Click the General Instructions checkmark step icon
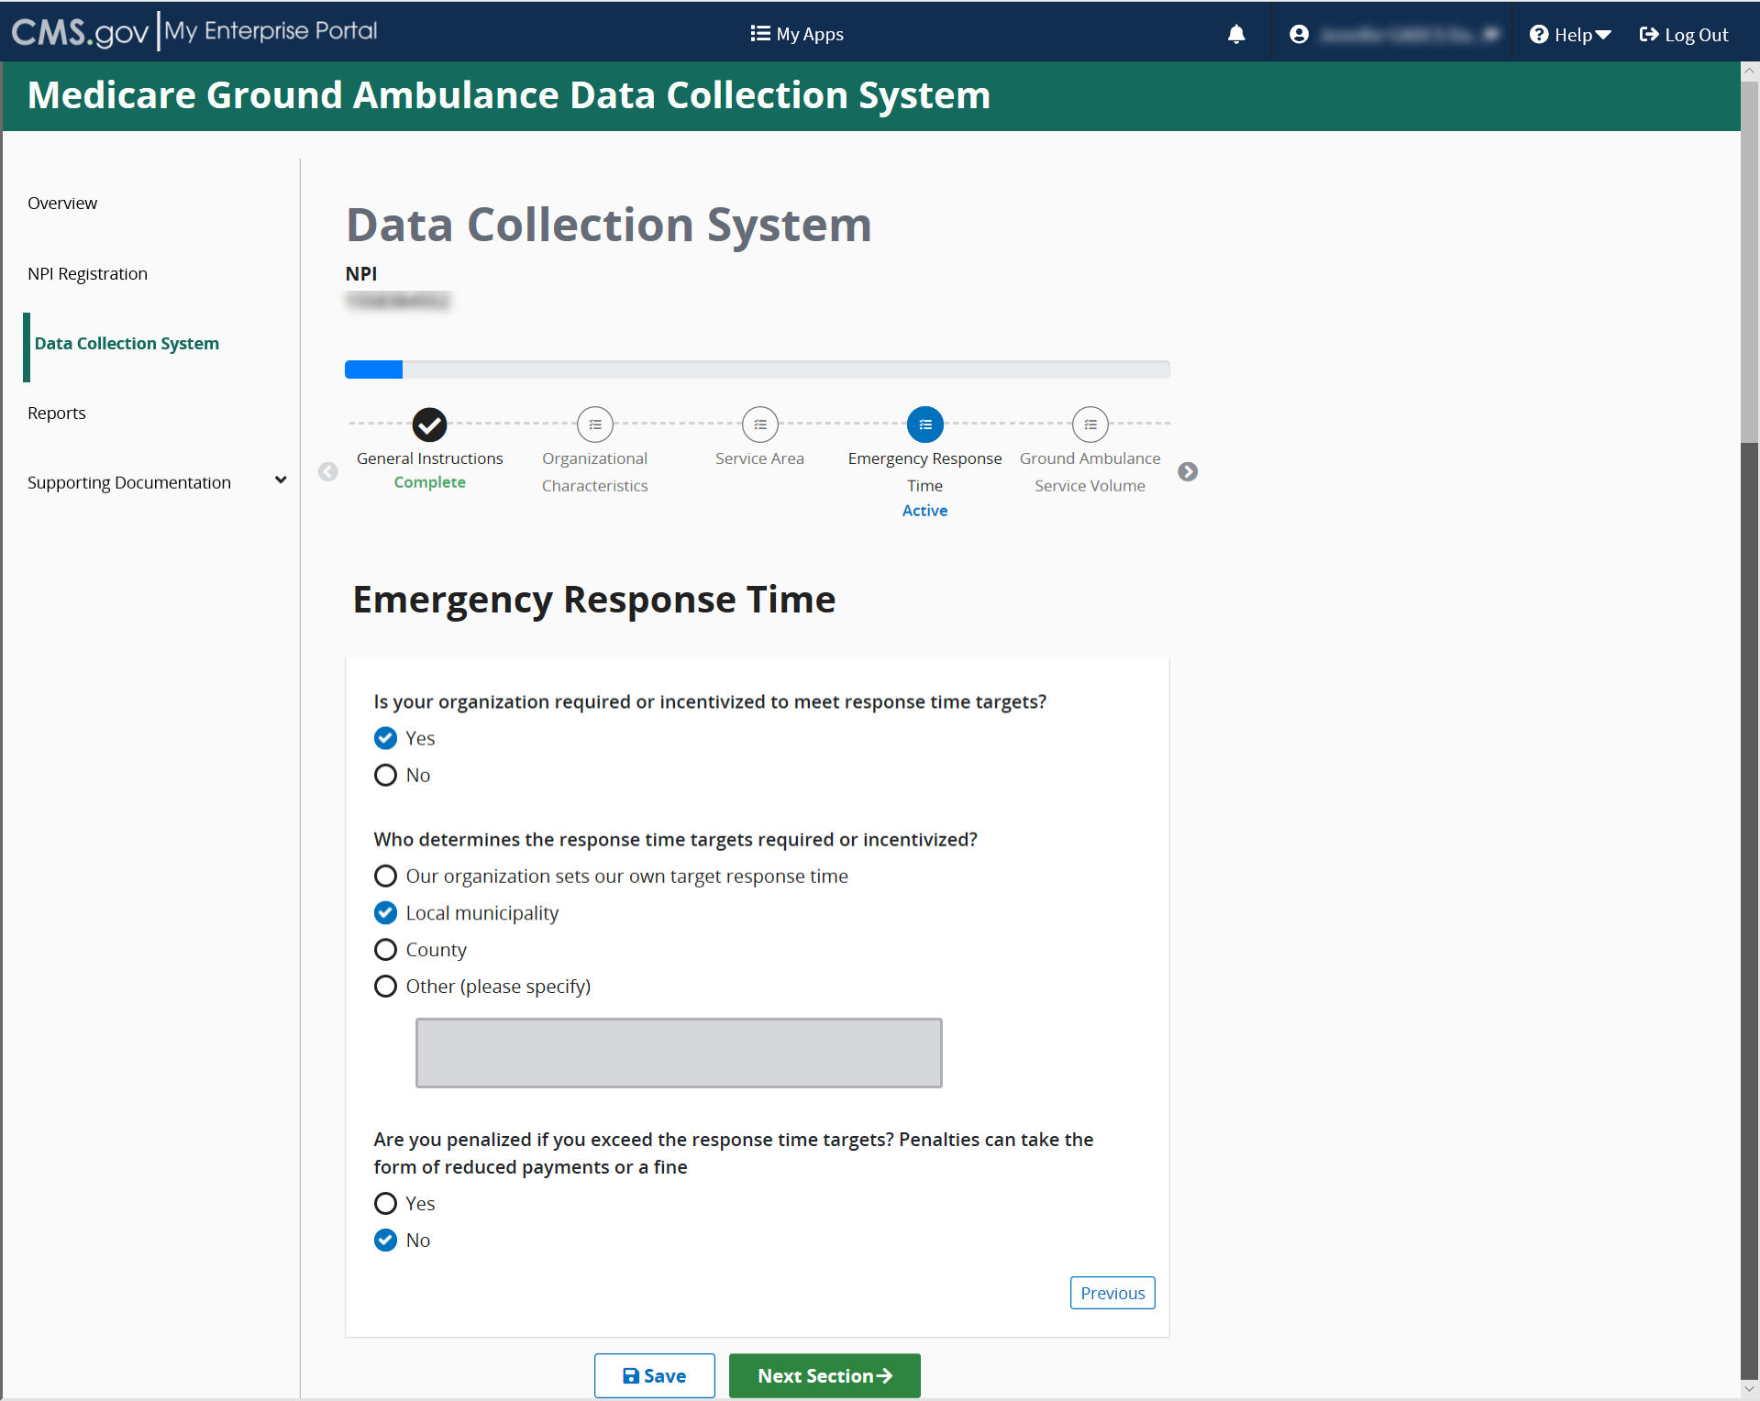The height and width of the screenshot is (1401, 1760). pos(429,425)
